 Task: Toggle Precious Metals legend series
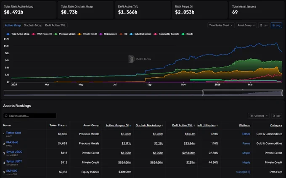point(65,34)
